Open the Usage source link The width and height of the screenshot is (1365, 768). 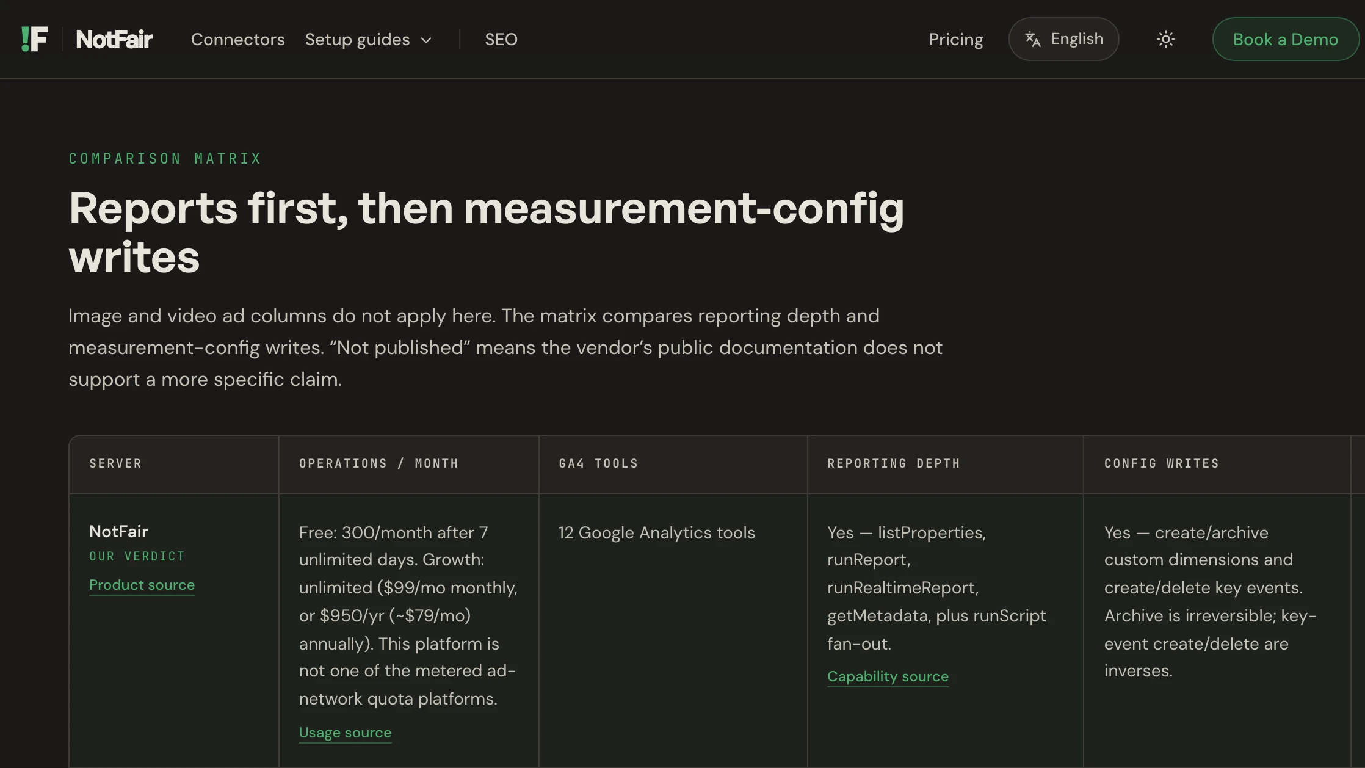345,733
